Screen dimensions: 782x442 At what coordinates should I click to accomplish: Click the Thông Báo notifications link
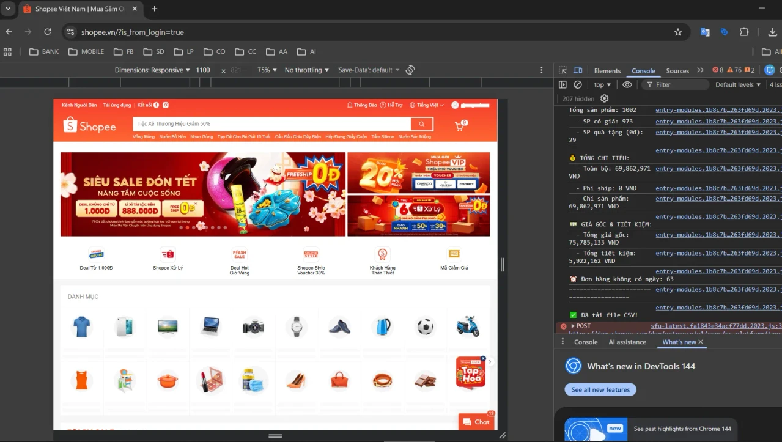click(x=363, y=105)
